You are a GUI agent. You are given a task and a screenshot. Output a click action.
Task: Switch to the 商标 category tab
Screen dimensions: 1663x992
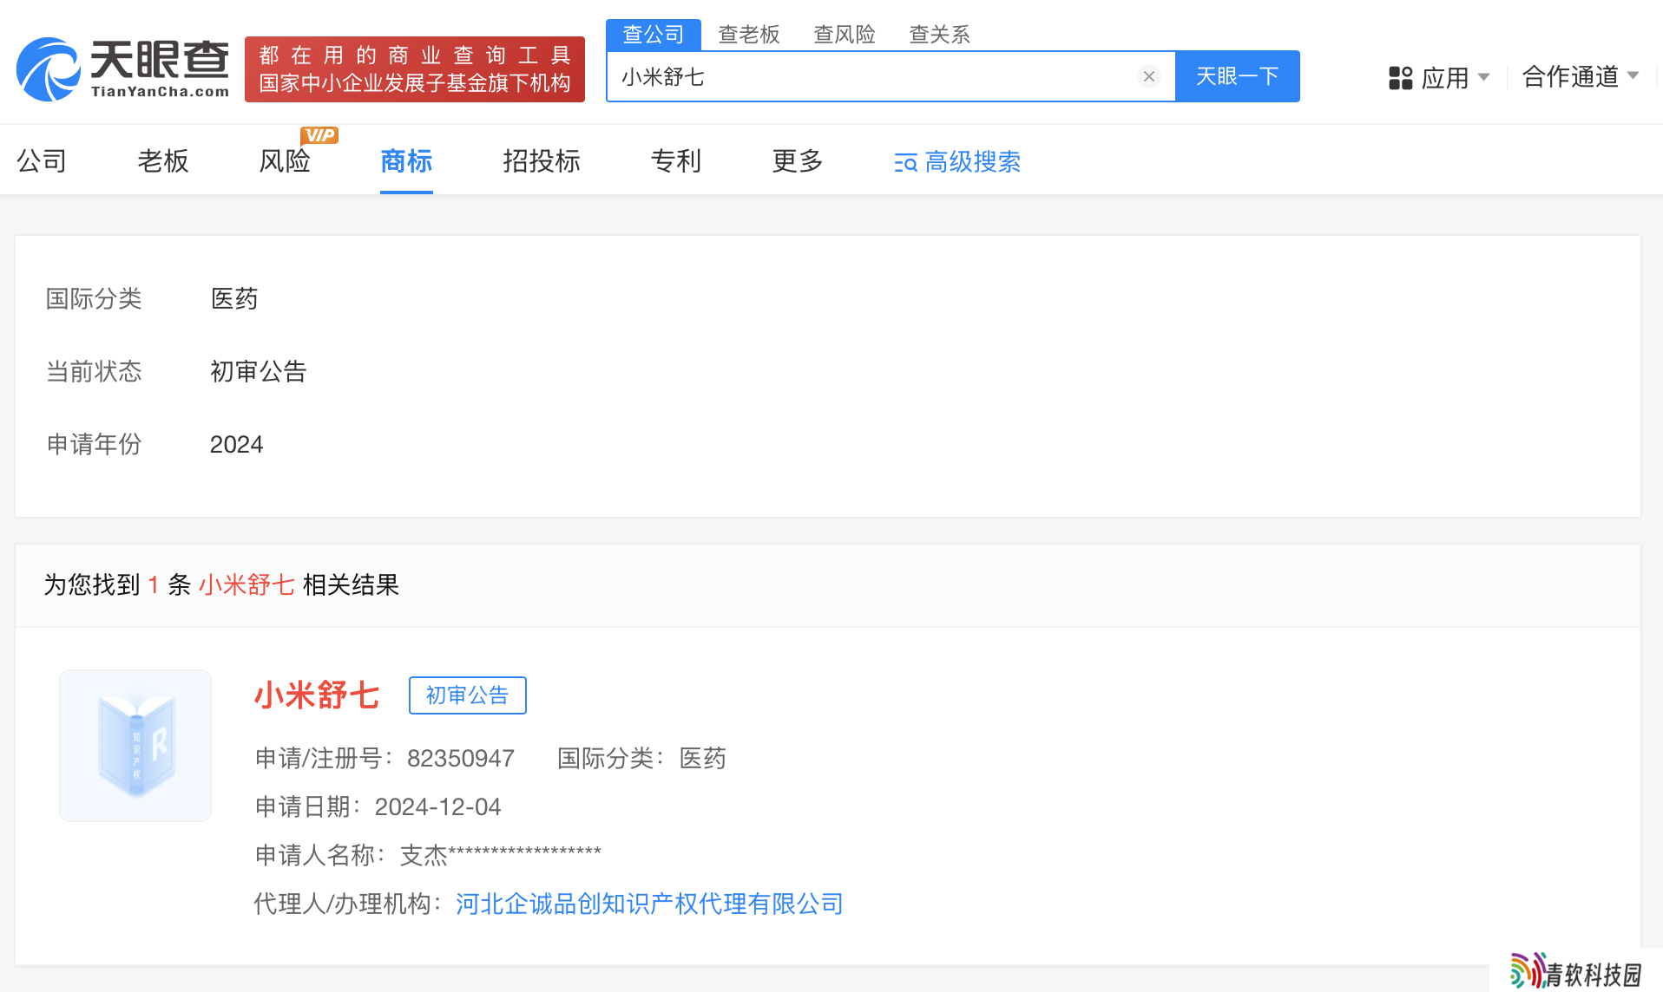406,160
